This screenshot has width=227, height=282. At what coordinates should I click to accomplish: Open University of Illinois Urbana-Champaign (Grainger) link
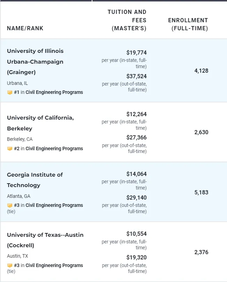(35, 62)
